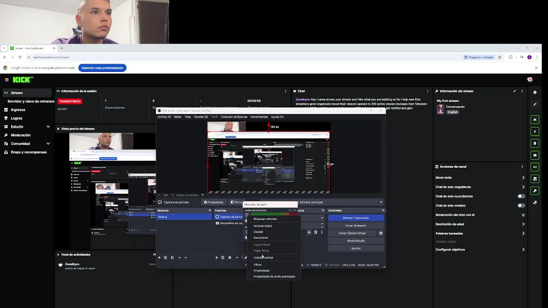This screenshot has height=308, width=548.
Task: Add scene transition plus icon in OBS
Action: coord(309,232)
